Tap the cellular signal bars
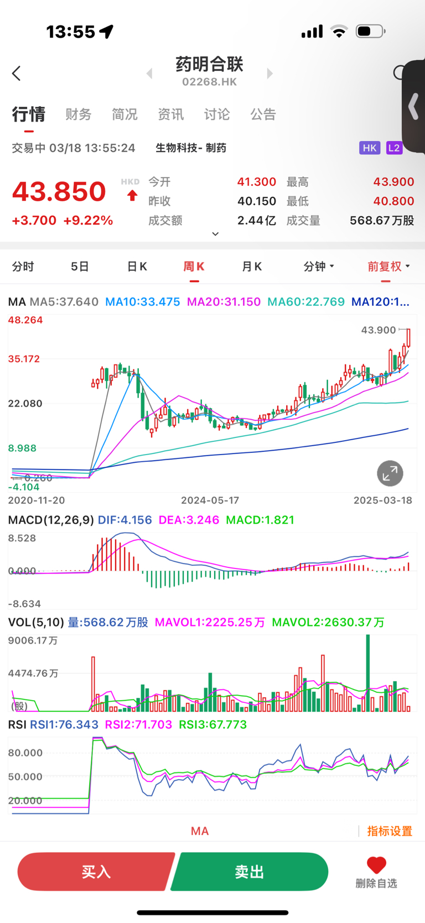 pos(312,32)
